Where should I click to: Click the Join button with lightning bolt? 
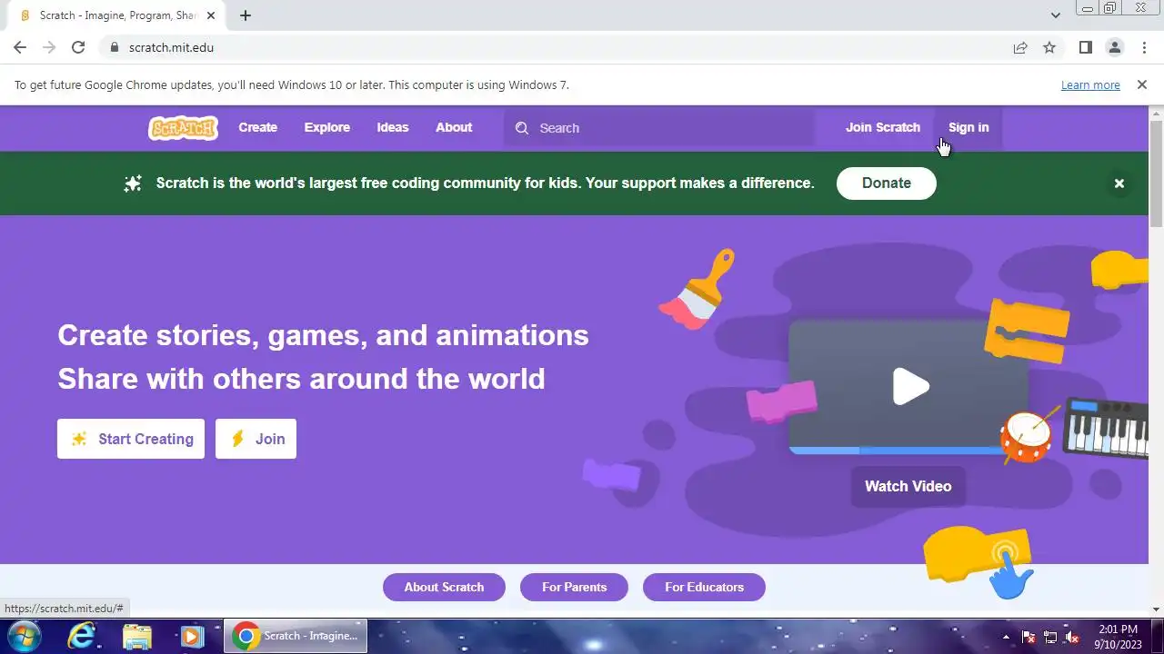click(x=256, y=439)
